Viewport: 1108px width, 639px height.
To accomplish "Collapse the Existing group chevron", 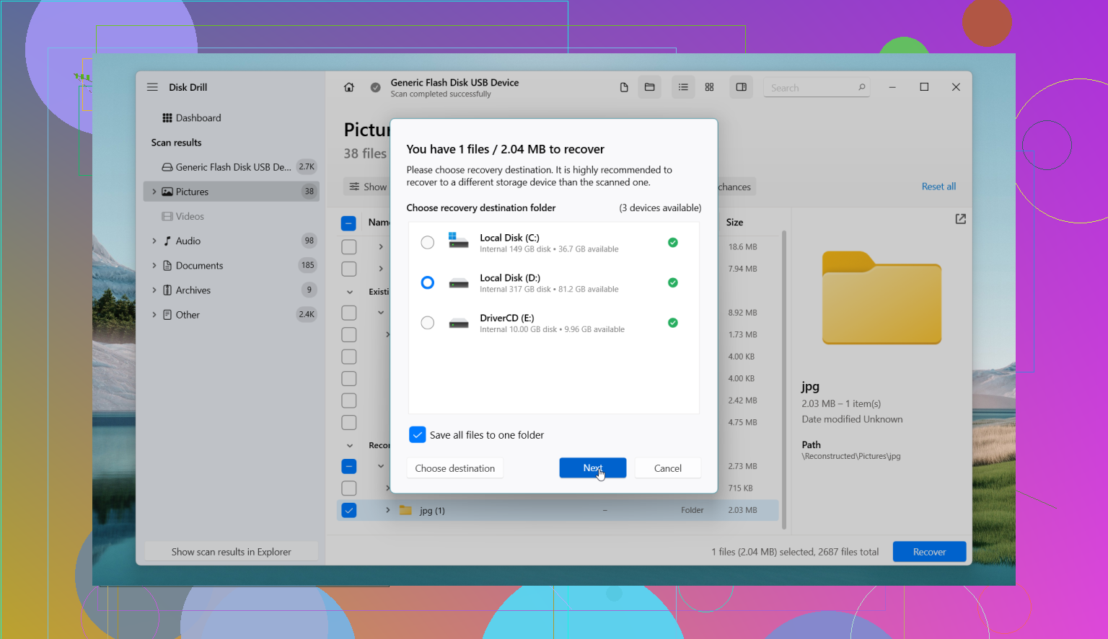I will click(x=350, y=292).
